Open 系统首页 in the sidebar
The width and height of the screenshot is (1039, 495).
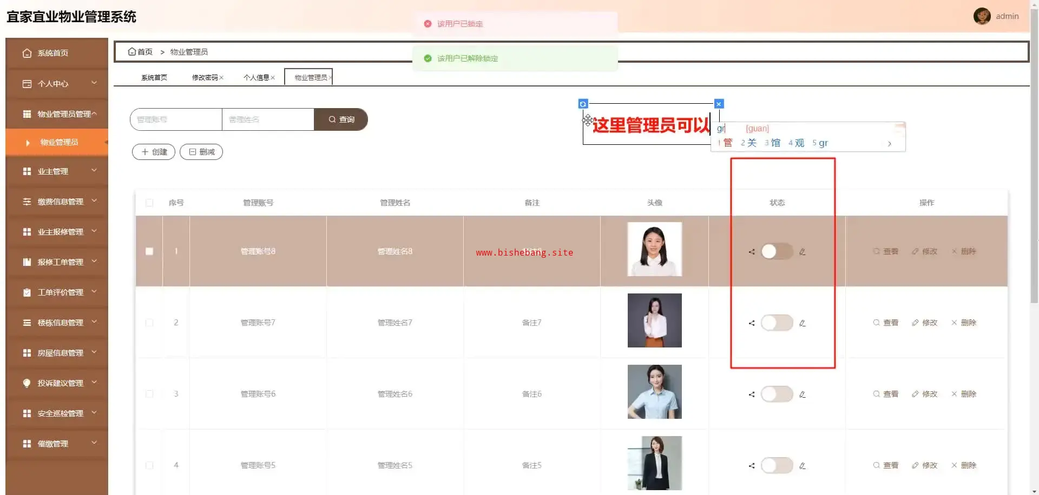pyautogui.click(x=52, y=53)
